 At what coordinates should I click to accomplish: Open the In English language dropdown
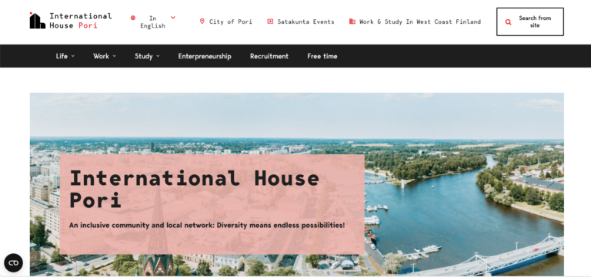(153, 21)
